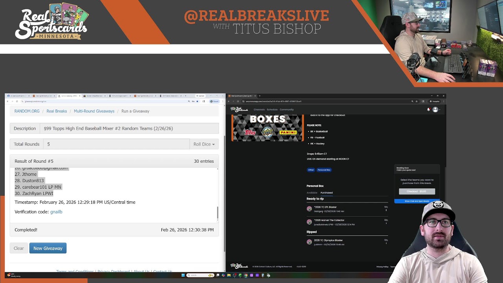Click giveaway Description text field

coord(129,129)
